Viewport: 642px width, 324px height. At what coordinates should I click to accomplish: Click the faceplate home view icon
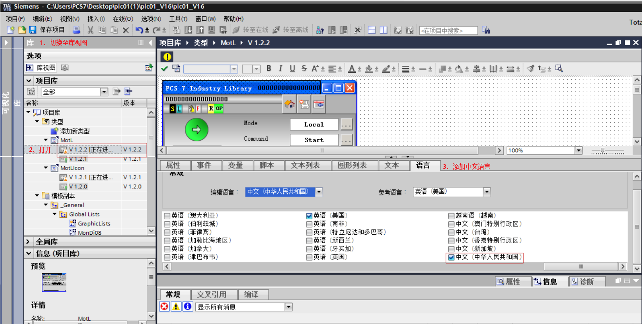coord(290,104)
